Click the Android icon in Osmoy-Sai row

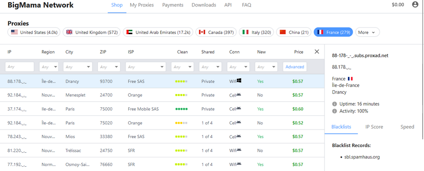(239, 163)
